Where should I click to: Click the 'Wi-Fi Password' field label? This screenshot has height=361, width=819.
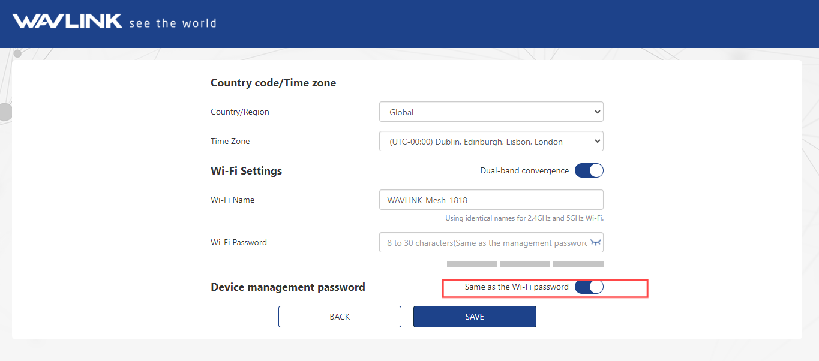click(x=238, y=243)
